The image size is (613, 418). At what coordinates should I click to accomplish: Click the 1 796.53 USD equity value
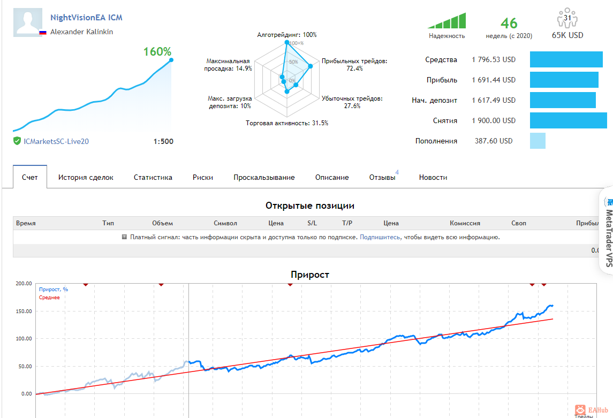click(x=494, y=60)
